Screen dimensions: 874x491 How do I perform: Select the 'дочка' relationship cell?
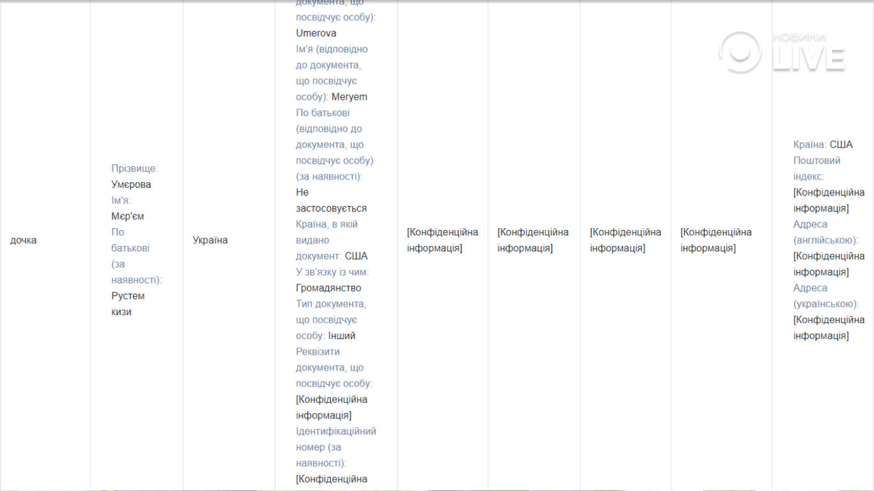coord(24,240)
